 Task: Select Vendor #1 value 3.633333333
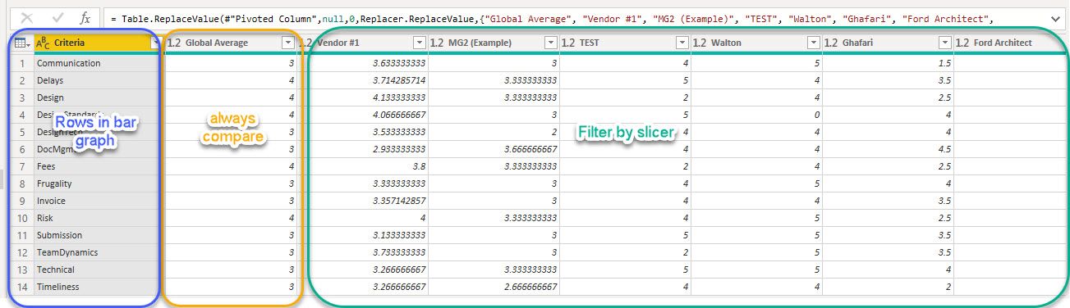point(361,63)
